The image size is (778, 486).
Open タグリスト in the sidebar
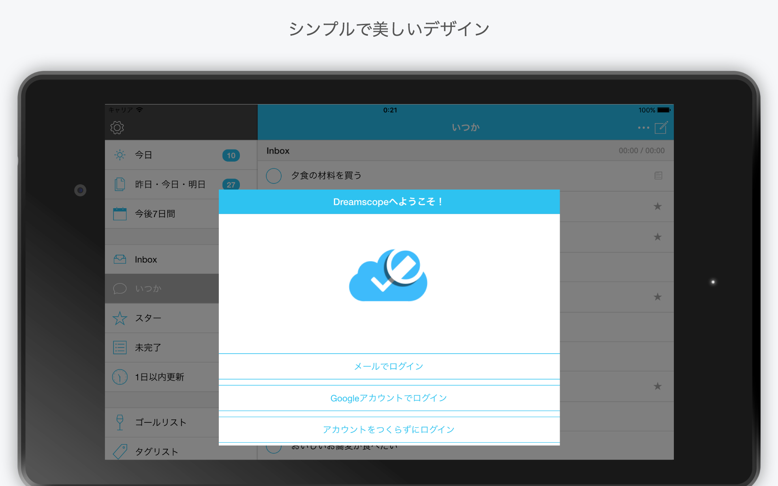(162, 449)
